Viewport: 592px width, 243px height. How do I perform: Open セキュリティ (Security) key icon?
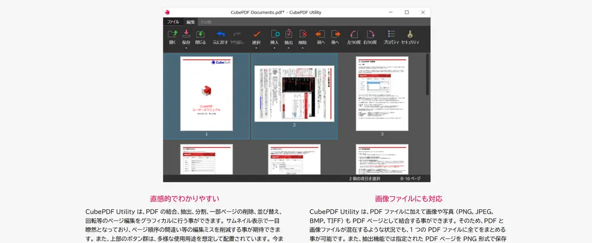point(410,34)
